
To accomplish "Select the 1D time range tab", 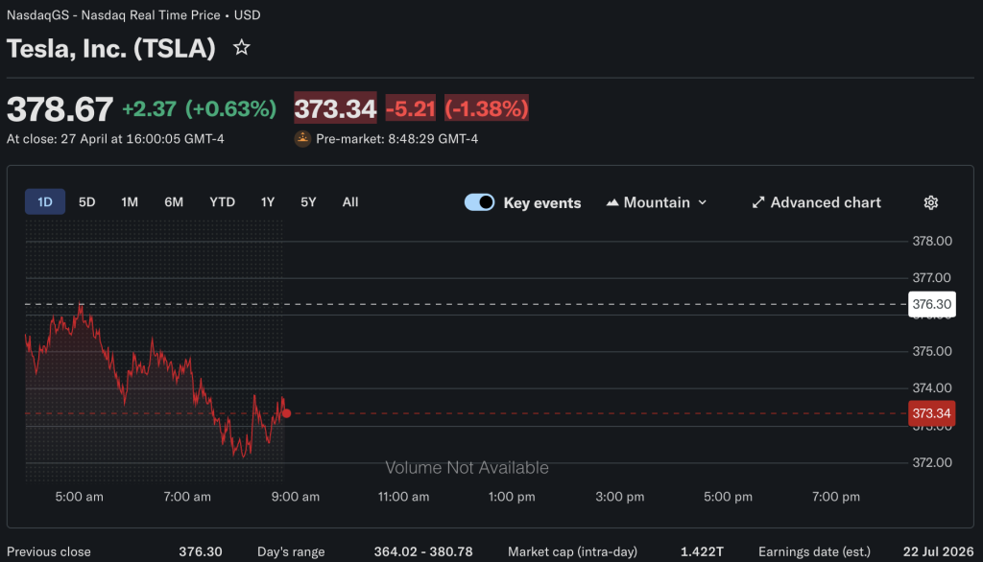I will point(45,202).
